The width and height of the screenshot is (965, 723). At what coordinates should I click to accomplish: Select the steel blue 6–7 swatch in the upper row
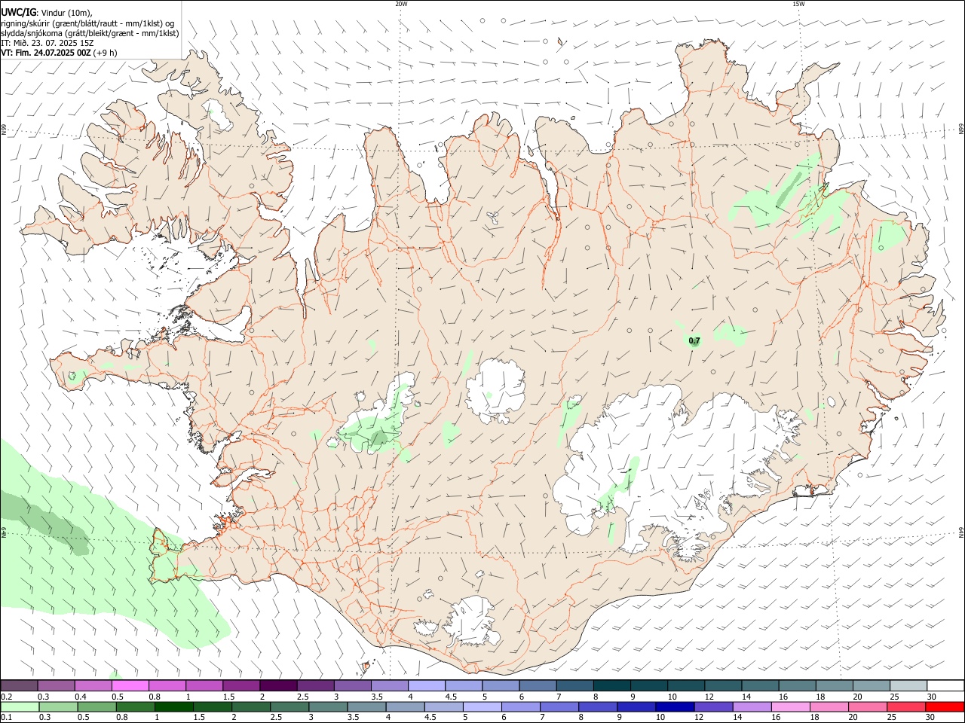point(538,685)
